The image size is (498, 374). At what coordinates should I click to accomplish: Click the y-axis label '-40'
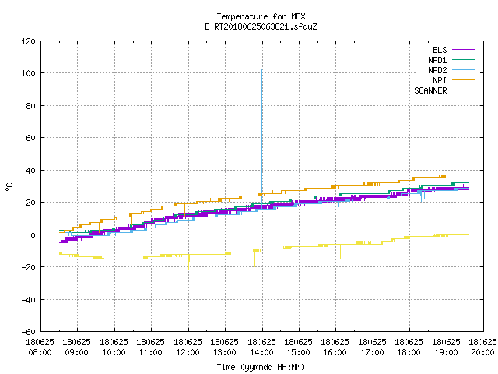[28, 300]
